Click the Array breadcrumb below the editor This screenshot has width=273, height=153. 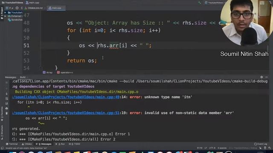coord(48,73)
